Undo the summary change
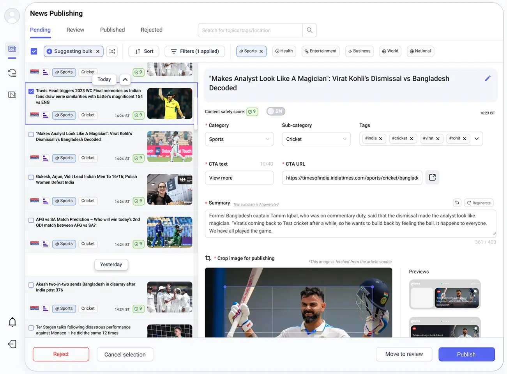The image size is (507, 374). click(x=457, y=203)
